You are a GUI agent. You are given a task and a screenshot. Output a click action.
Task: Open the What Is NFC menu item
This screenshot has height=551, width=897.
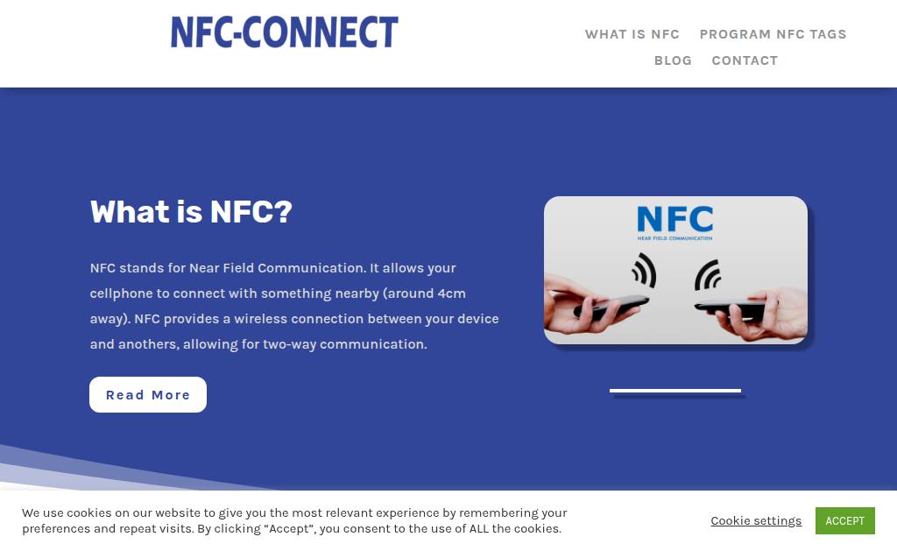632,34
